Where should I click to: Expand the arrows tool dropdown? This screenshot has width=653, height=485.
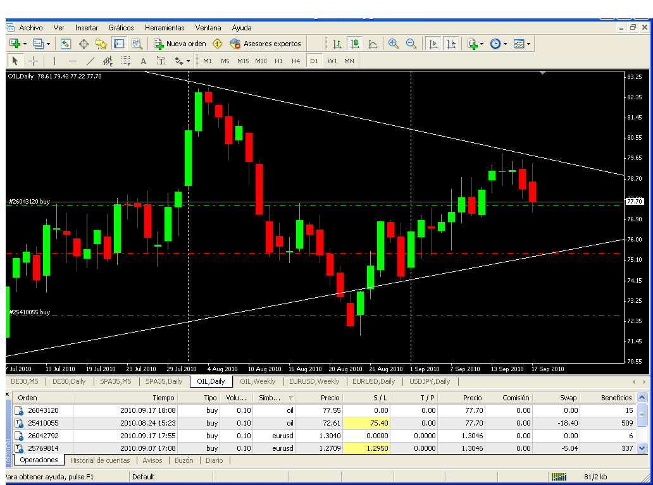(188, 61)
